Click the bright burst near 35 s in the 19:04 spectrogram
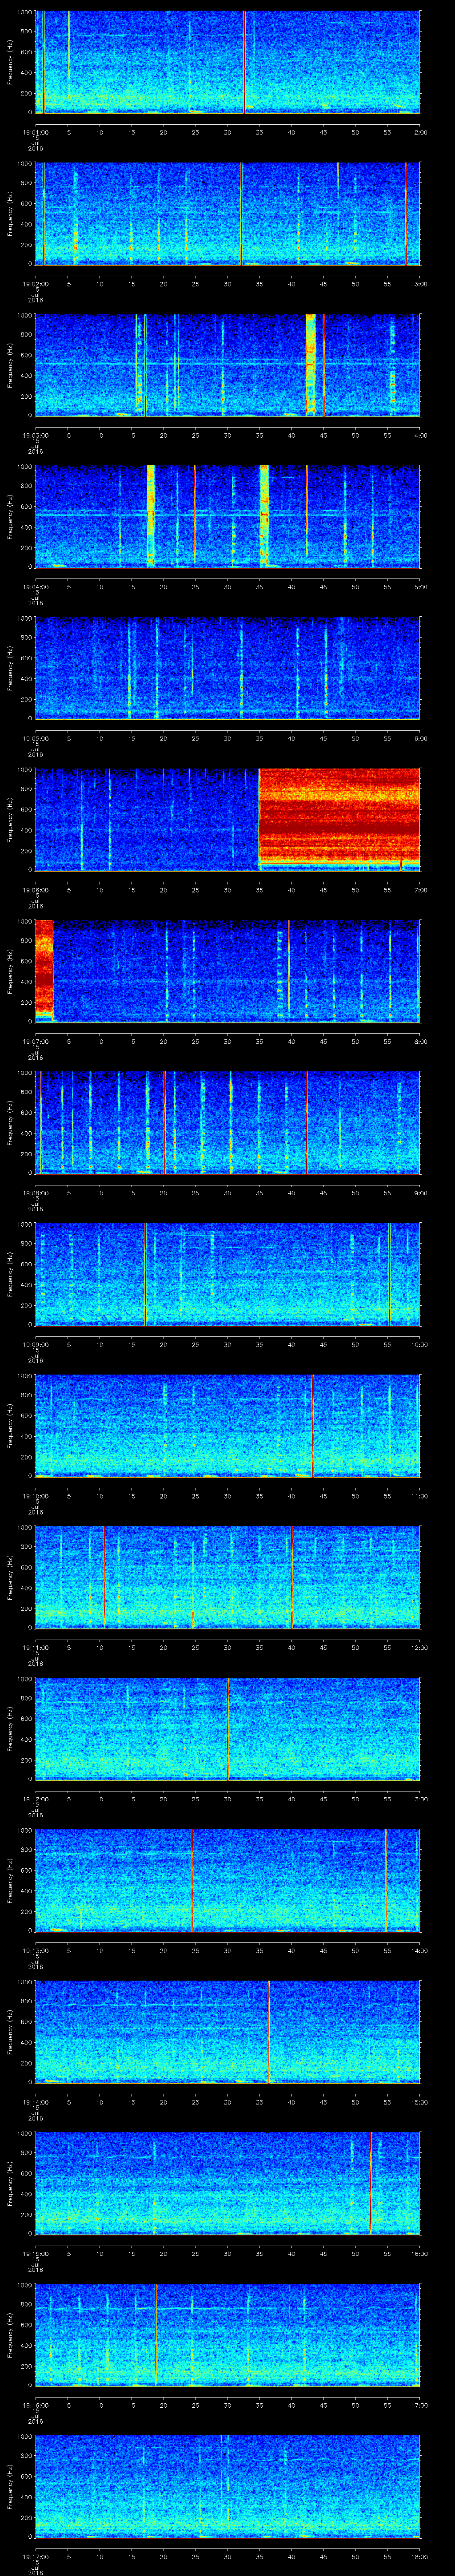This screenshot has width=455, height=2576. (264, 515)
